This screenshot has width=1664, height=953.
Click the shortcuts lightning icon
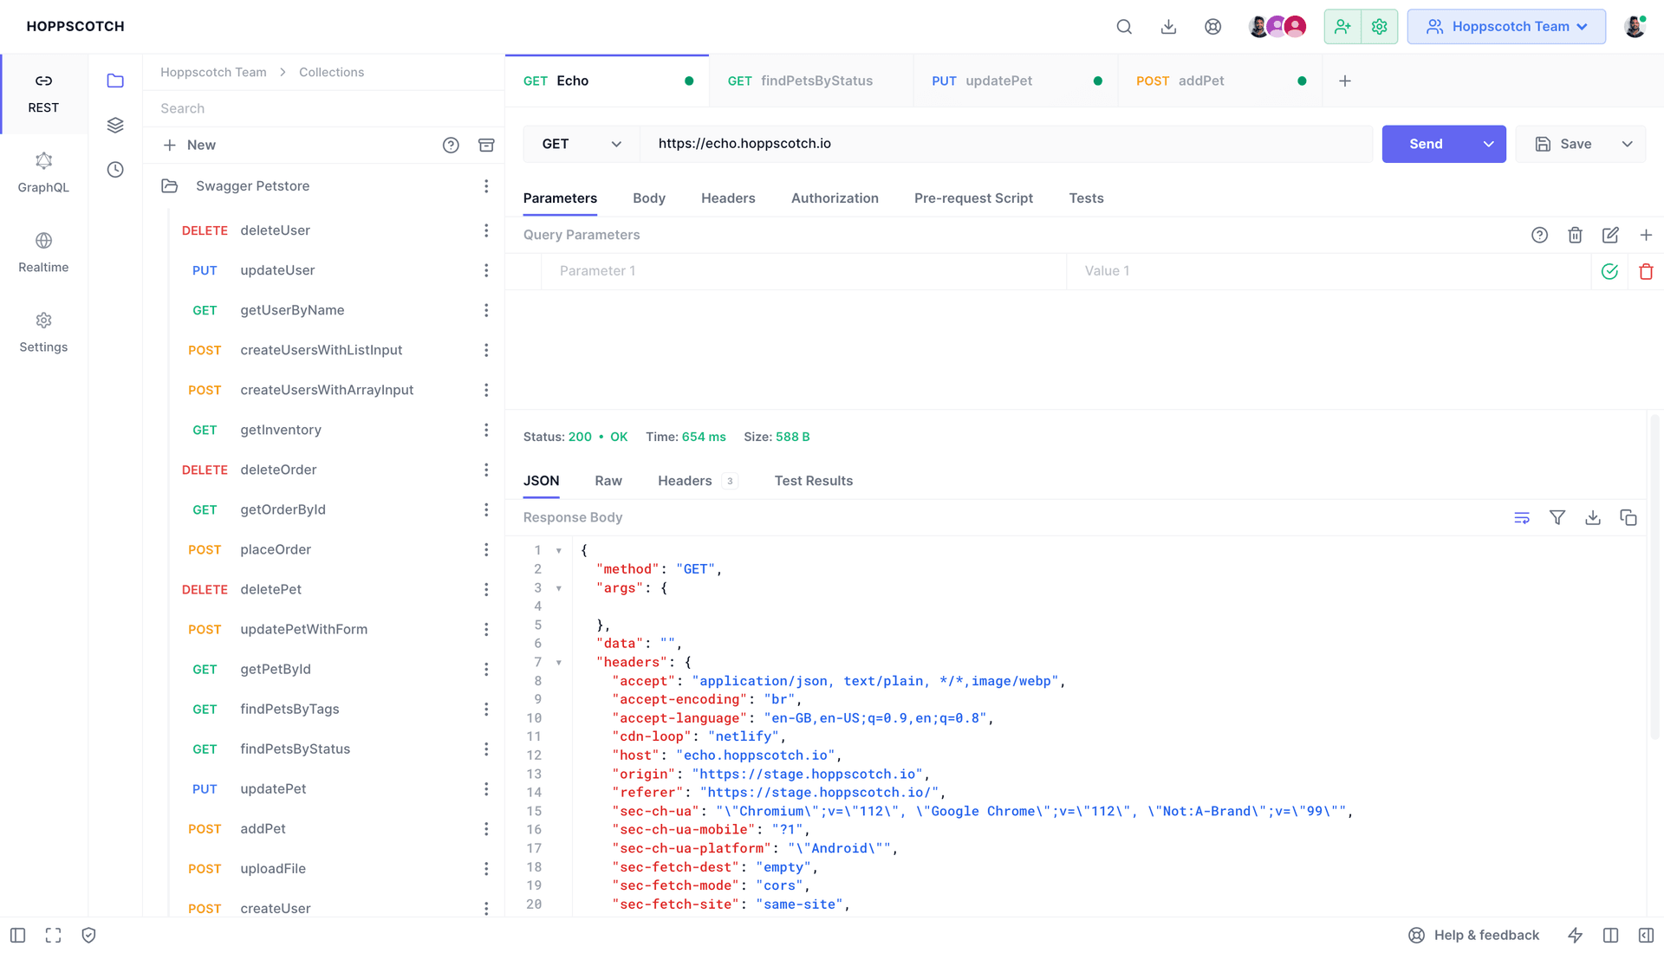point(1575,935)
